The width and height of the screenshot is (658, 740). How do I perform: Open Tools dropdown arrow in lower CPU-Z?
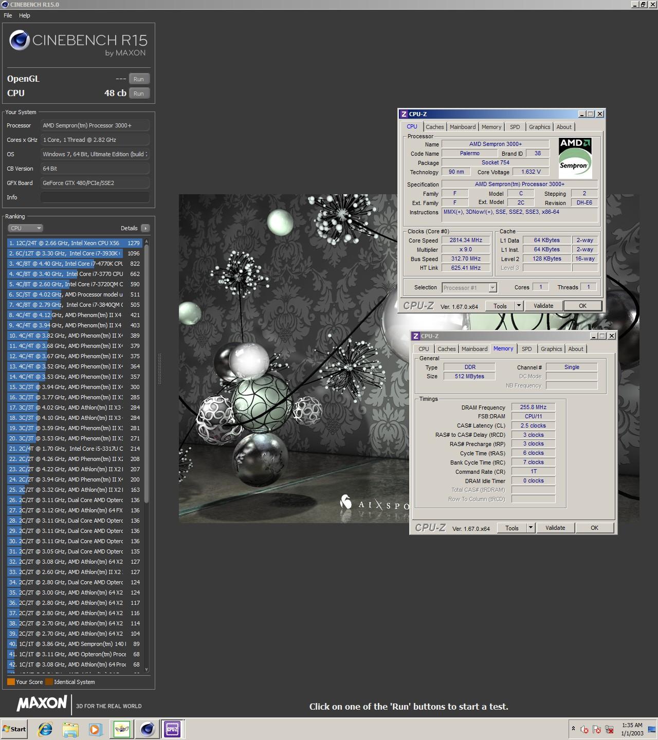click(x=531, y=528)
